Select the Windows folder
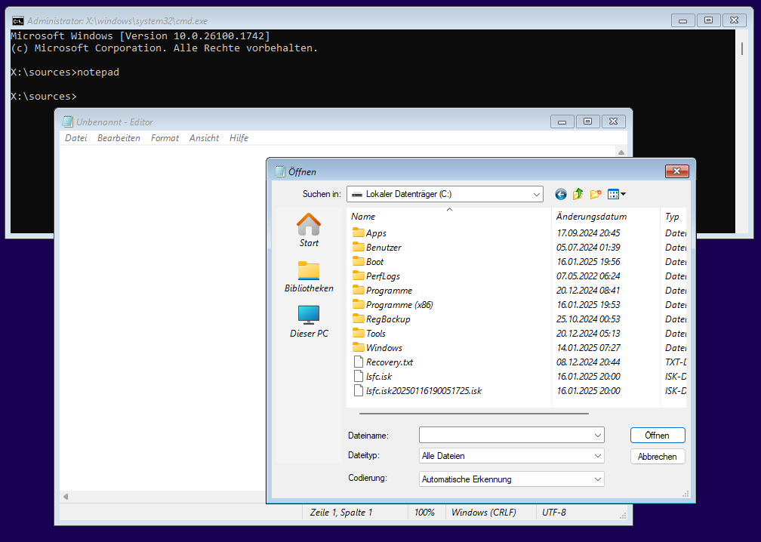 tap(377, 347)
